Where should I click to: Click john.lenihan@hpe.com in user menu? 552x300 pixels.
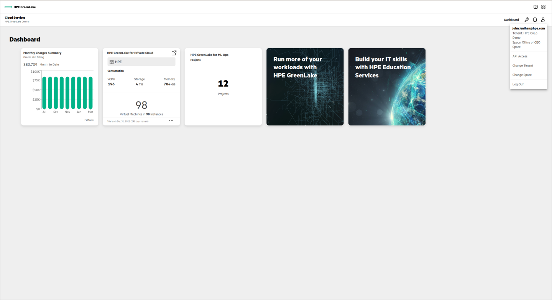pyautogui.click(x=529, y=28)
